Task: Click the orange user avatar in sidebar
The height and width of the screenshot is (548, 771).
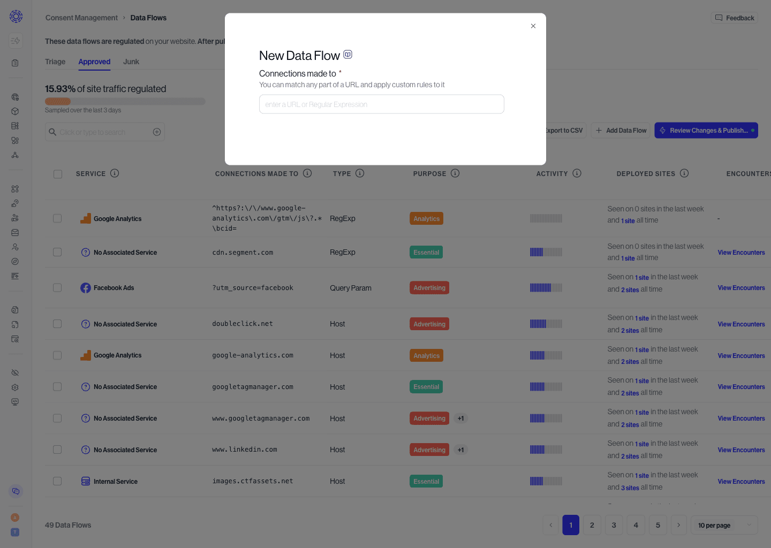Action: point(15,517)
